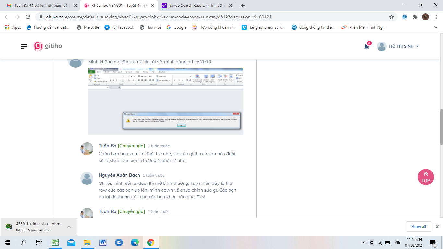Open the Action Center notification icon
The image size is (443, 249).
coord(433,243)
